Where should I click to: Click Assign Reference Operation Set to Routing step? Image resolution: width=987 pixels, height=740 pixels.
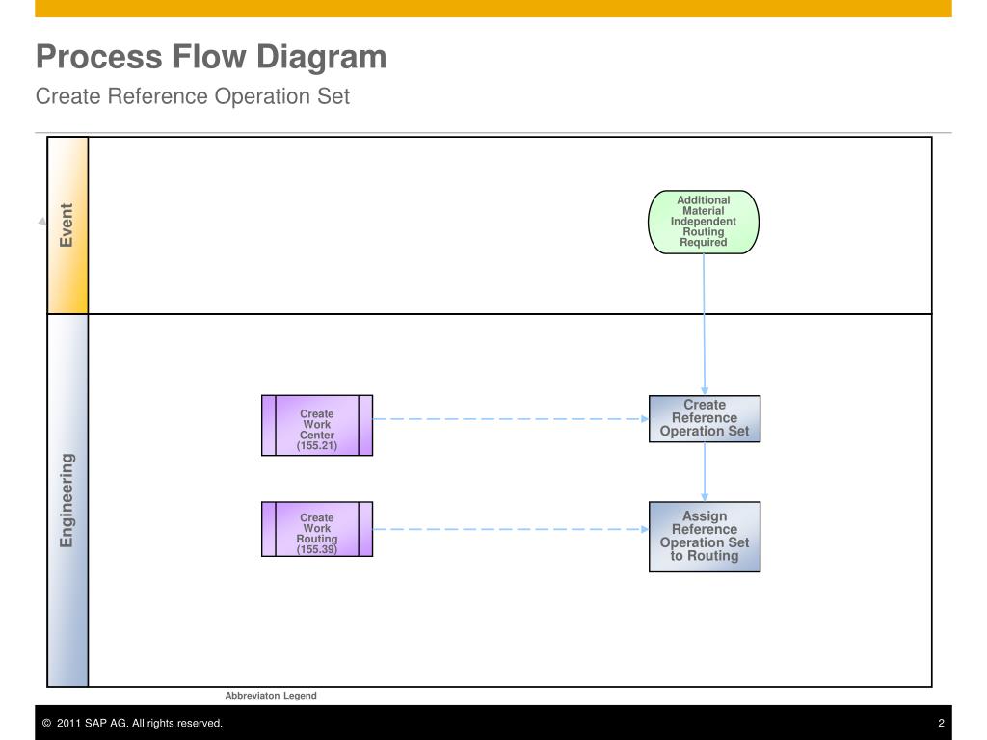[x=705, y=537]
